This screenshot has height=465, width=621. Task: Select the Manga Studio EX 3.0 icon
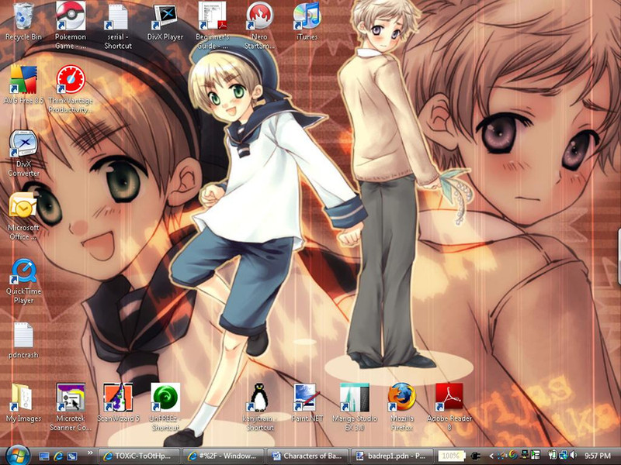(x=355, y=397)
